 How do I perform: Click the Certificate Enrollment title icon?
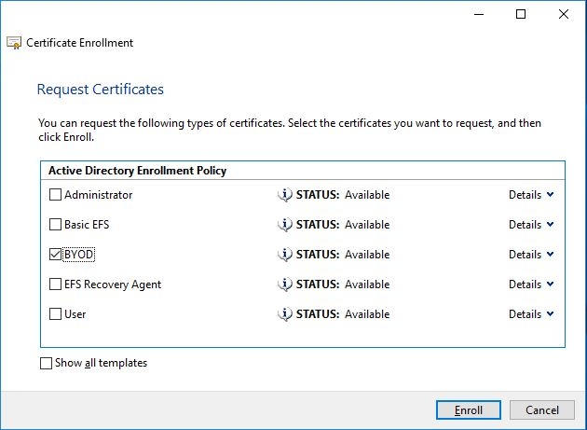(14, 43)
